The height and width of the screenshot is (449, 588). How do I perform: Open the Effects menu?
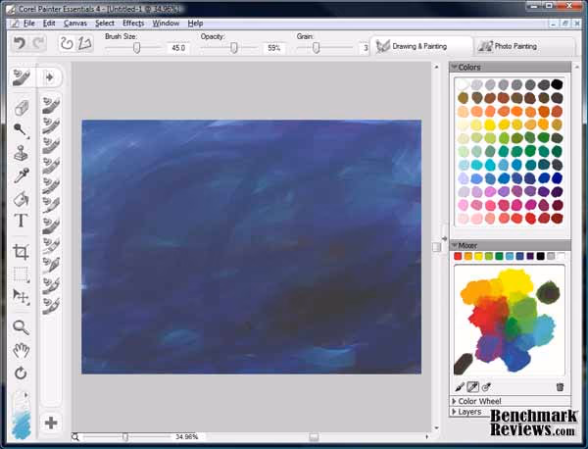[133, 24]
